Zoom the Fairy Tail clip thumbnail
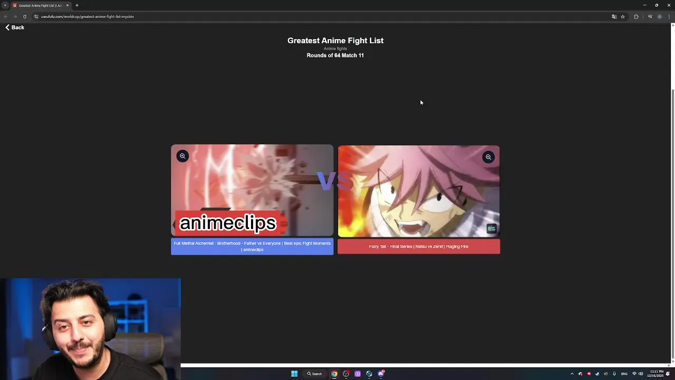Viewport: 675px width, 380px height. [x=488, y=157]
